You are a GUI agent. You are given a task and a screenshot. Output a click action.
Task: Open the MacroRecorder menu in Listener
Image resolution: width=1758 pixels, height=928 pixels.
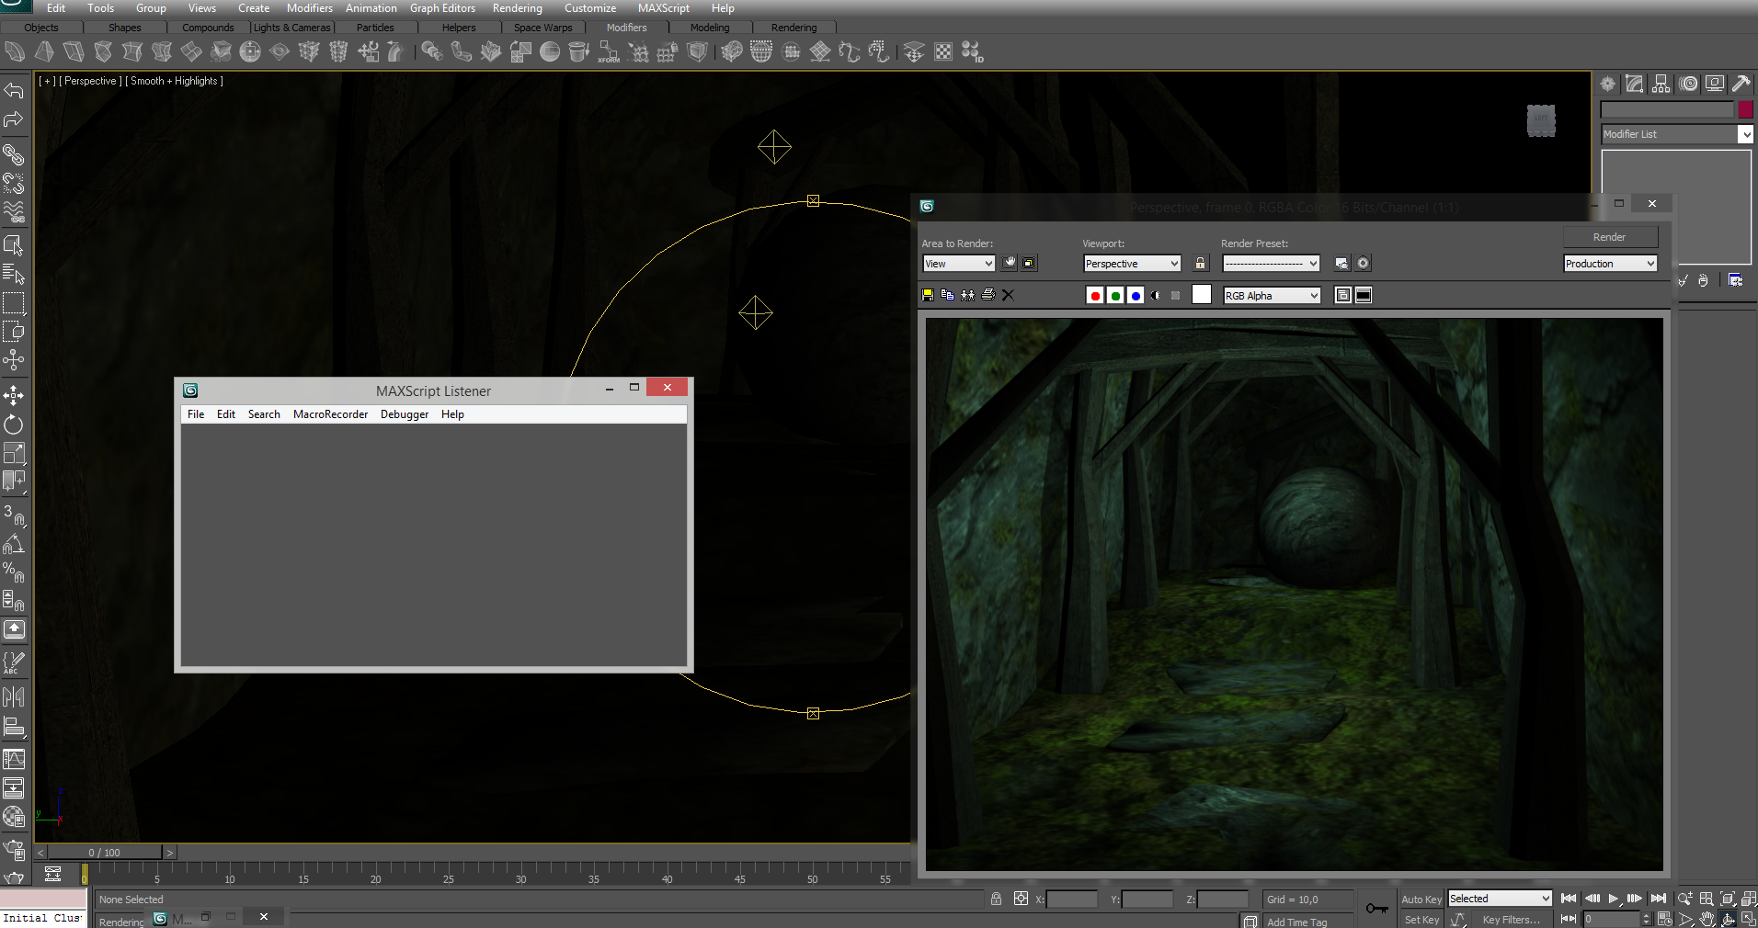(330, 414)
